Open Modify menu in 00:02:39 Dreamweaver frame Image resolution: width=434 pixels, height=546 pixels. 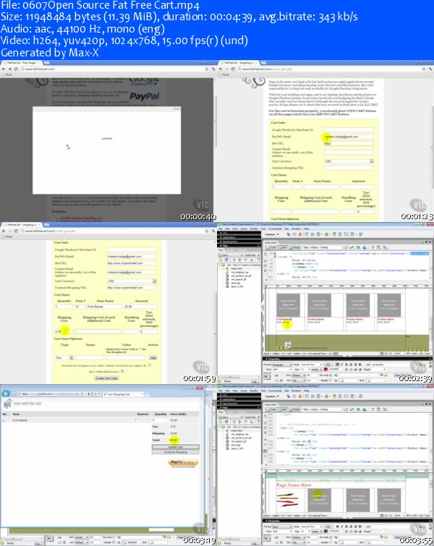point(254,229)
